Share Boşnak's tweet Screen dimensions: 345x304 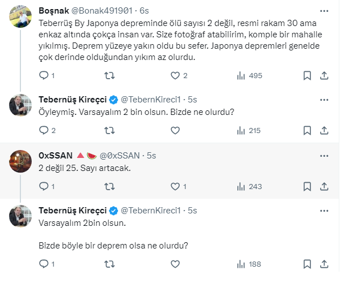point(325,75)
